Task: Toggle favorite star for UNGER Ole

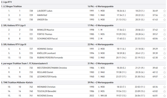Action: pyautogui.click(x=164, y=20)
